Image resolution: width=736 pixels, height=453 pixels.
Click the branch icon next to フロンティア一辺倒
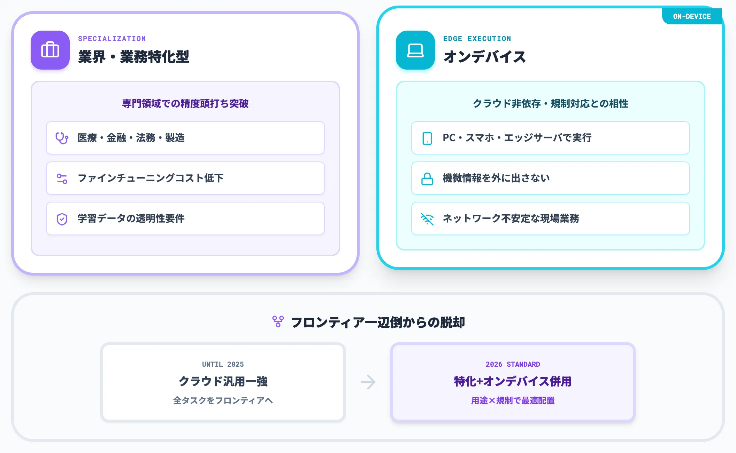point(278,321)
